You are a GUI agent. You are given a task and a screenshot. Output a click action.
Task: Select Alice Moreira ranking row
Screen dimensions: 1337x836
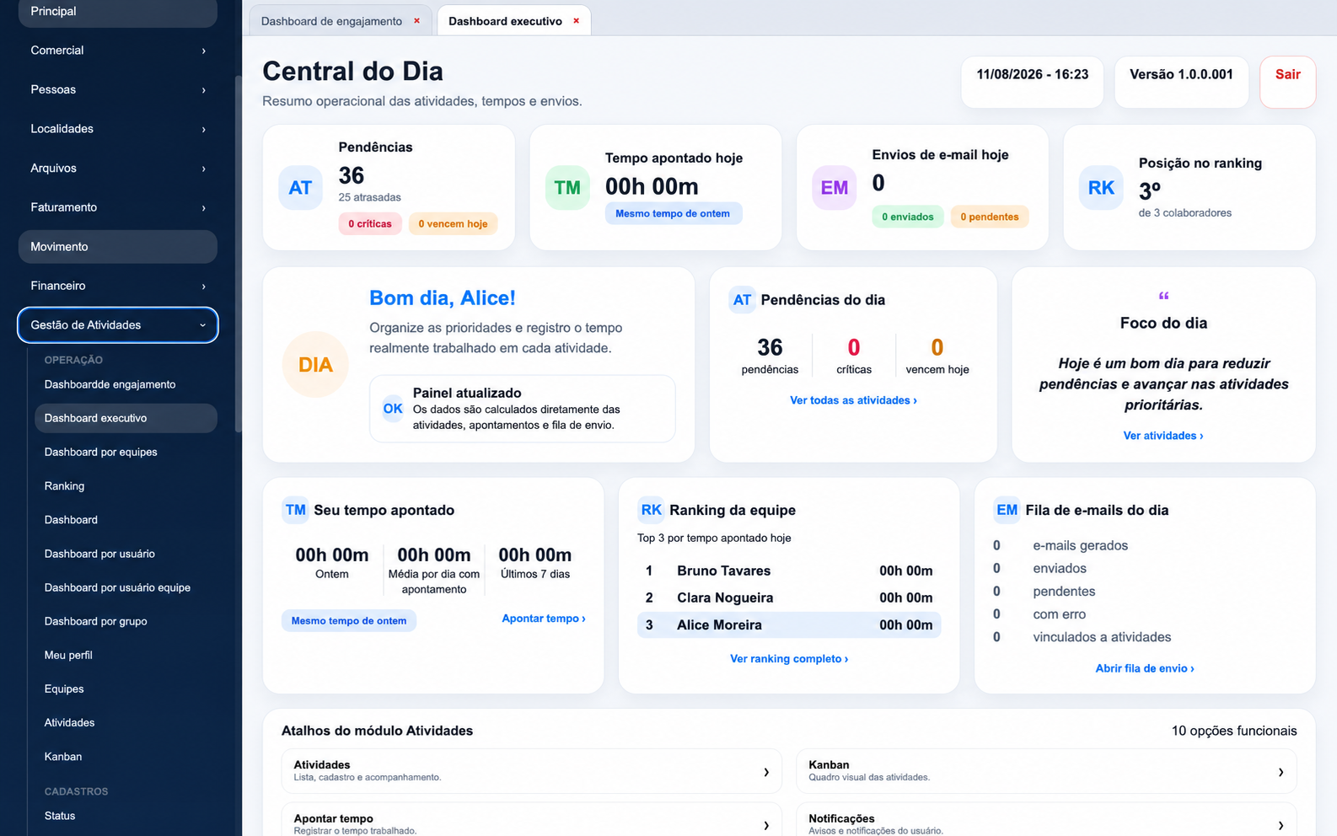789,625
